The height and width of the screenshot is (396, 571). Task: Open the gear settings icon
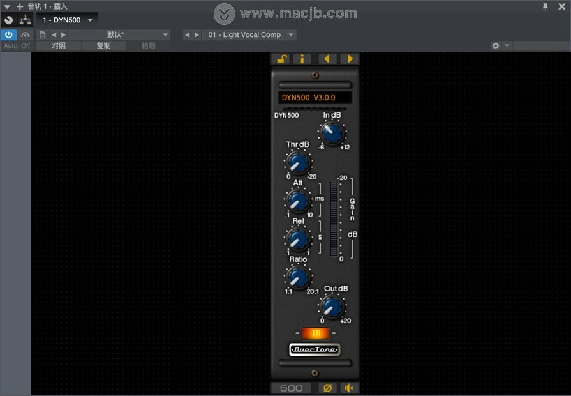496,46
